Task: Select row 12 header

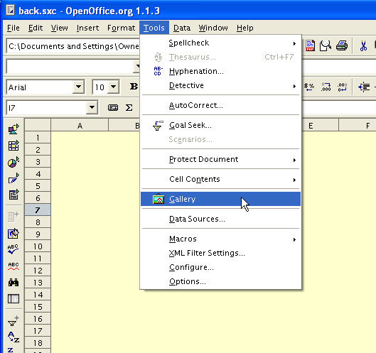Action: click(x=38, y=271)
